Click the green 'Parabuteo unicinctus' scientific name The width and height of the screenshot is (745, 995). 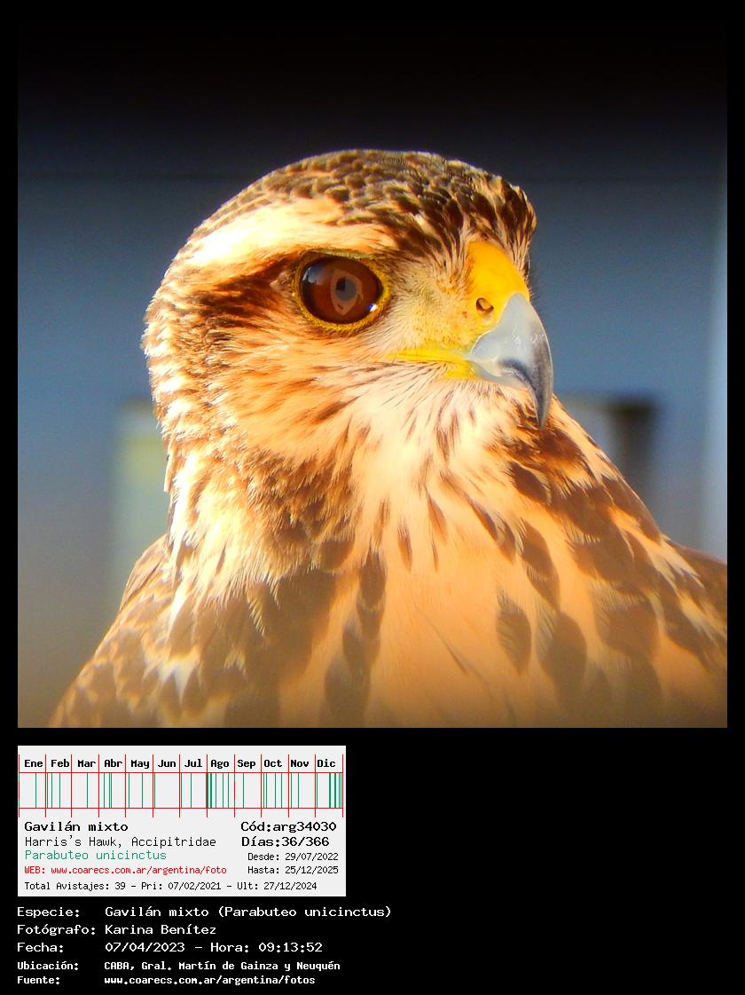[x=95, y=856]
